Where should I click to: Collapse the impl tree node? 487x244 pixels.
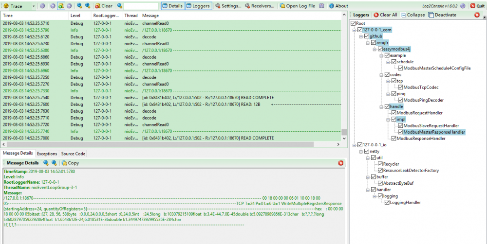(388, 120)
